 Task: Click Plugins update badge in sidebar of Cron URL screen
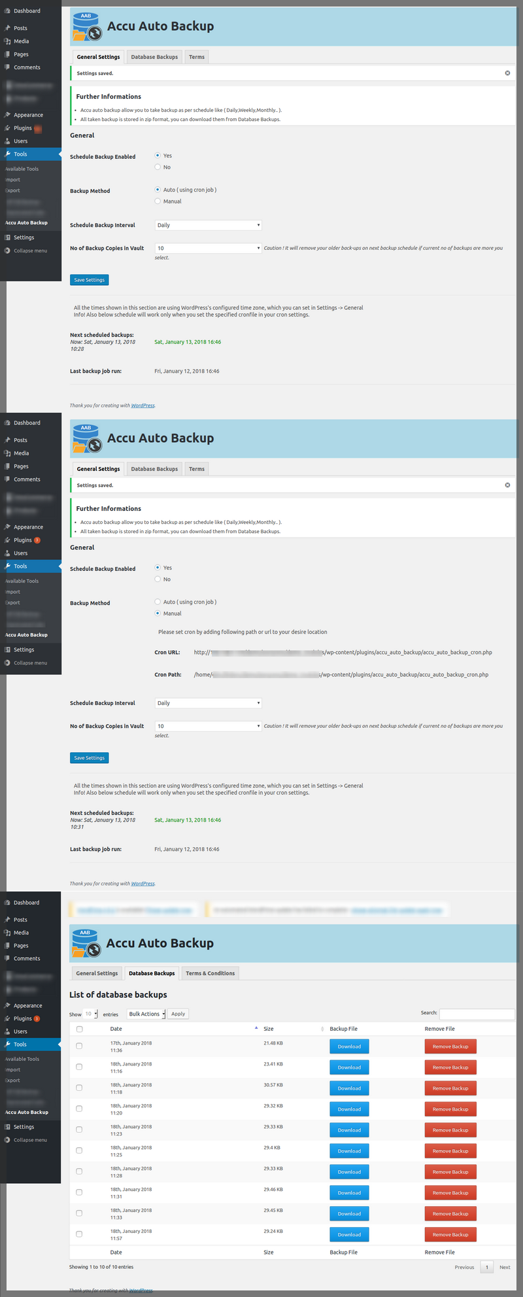point(37,540)
